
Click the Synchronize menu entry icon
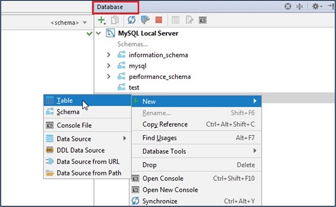(x=135, y=201)
